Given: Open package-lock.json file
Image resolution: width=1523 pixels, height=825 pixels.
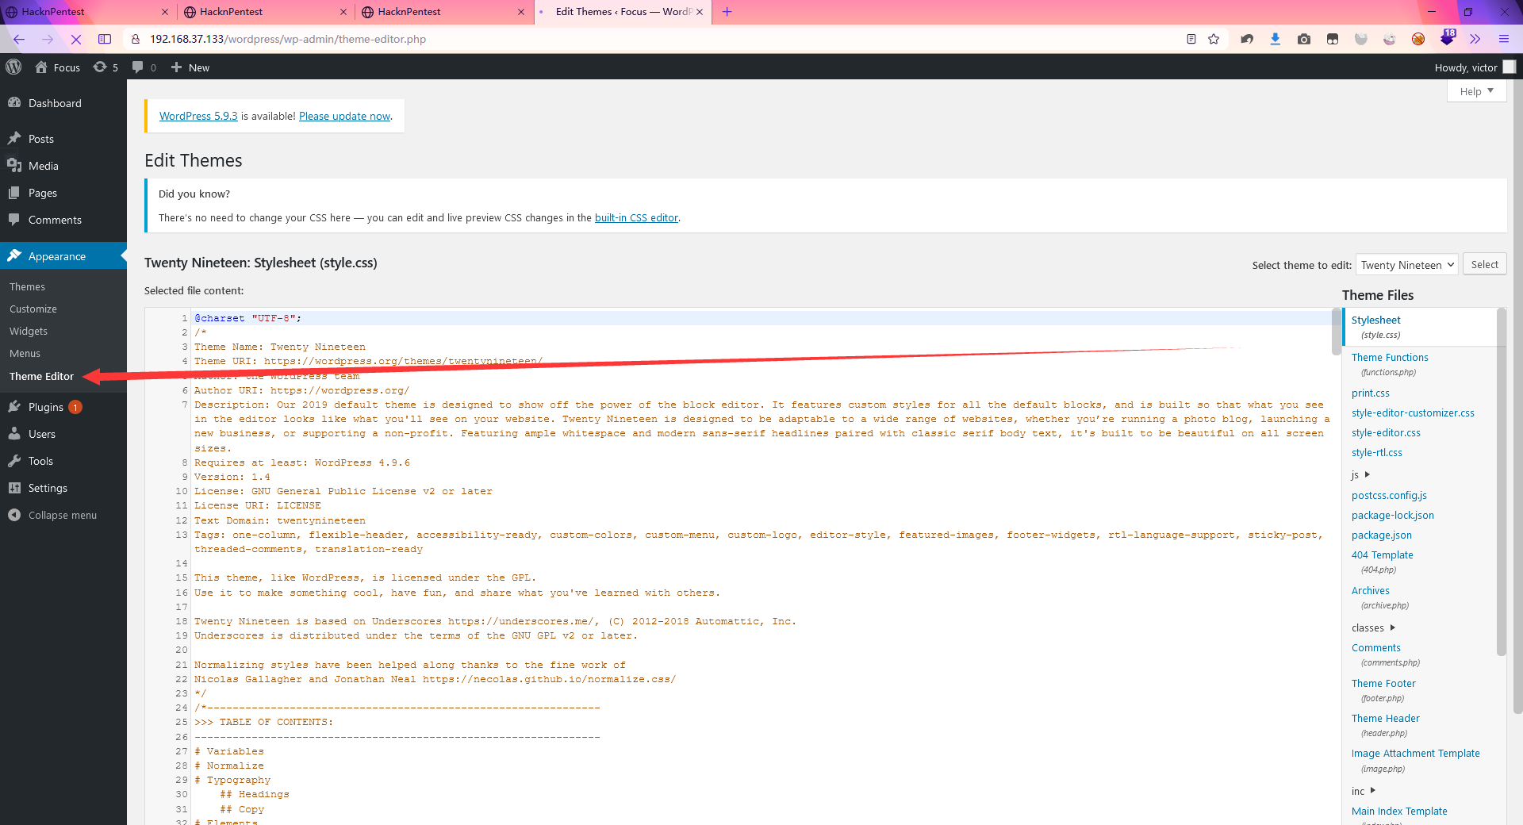Looking at the screenshot, I should click(x=1392, y=515).
